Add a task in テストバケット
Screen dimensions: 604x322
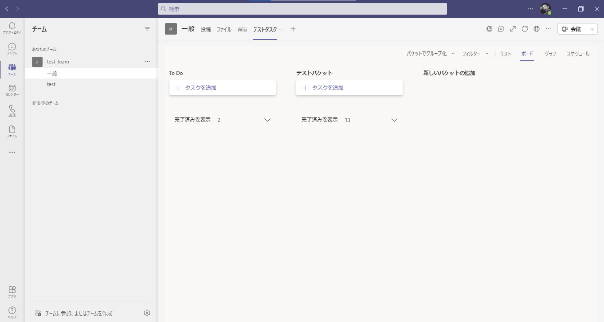pyautogui.click(x=349, y=88)
